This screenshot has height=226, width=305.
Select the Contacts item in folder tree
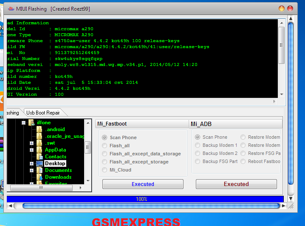point(56,157)
